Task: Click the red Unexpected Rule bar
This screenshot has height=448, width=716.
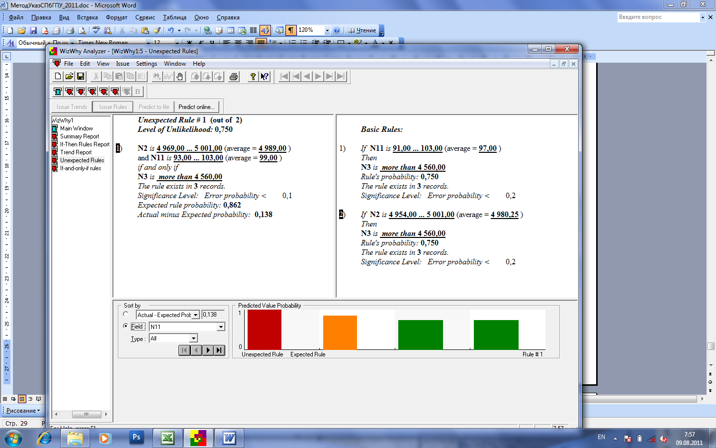Action: point(265,330)
